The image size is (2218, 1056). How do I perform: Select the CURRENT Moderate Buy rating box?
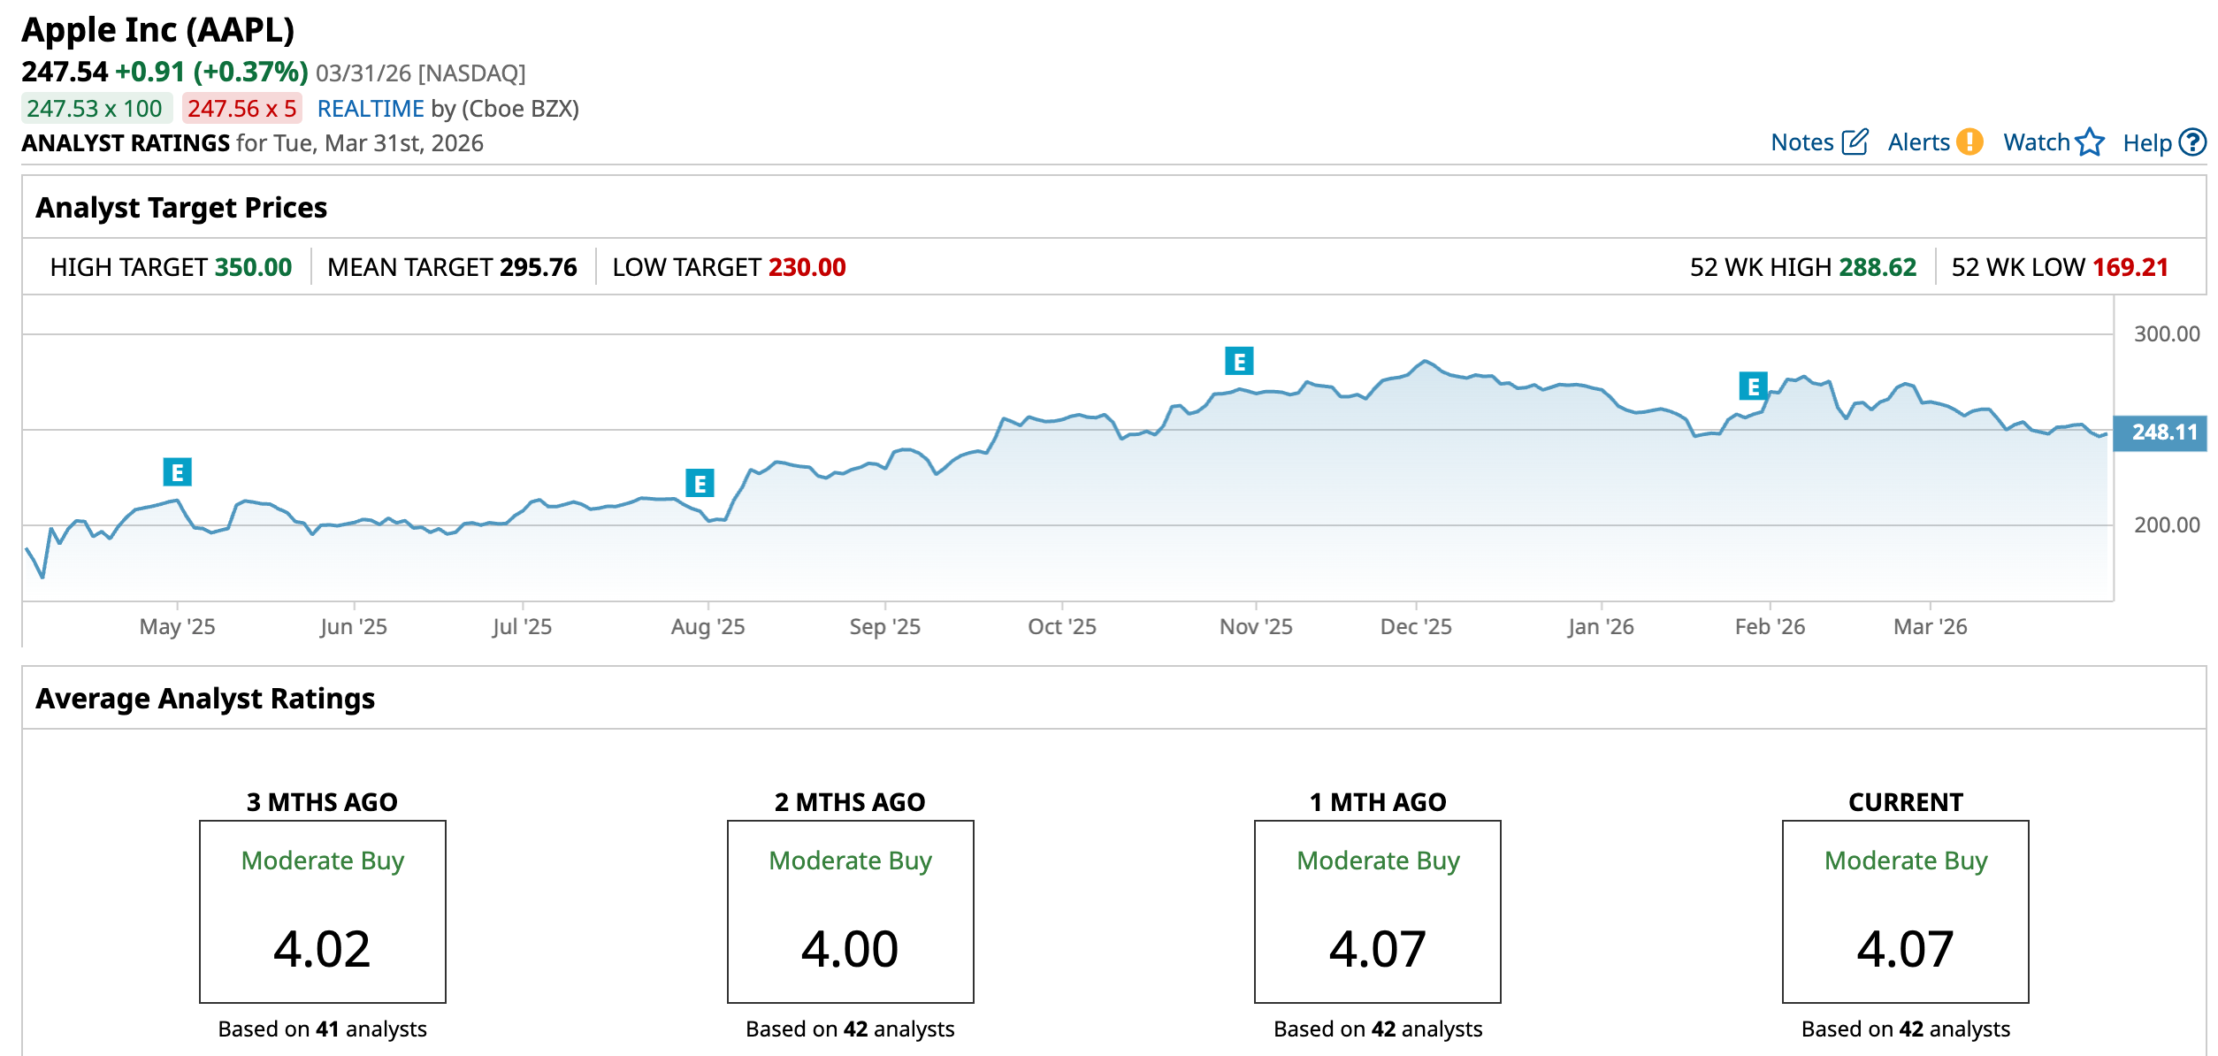click(1905, 911)
